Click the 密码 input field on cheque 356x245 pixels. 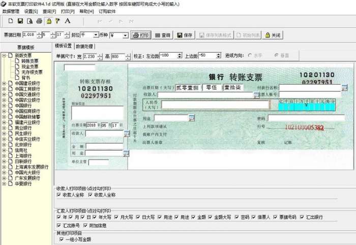coord(306,118)
